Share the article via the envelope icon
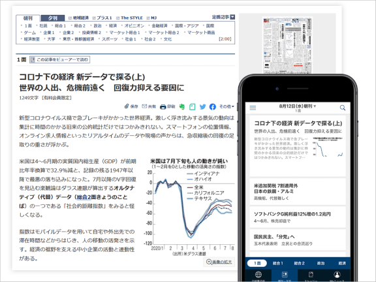 149,106
